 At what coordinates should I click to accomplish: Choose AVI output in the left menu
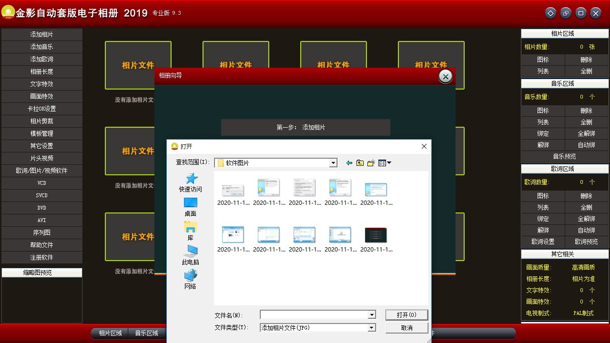tap(42, 220)
